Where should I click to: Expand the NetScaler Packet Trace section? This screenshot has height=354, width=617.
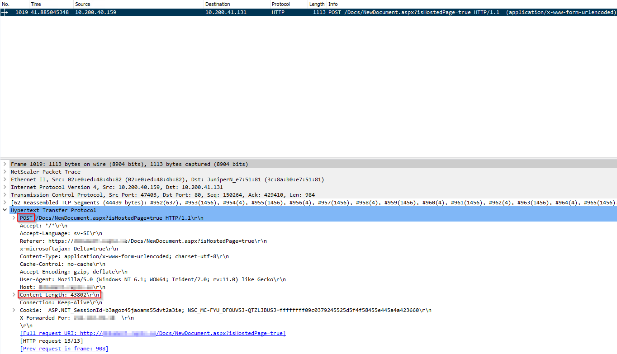tap(5, 172)
